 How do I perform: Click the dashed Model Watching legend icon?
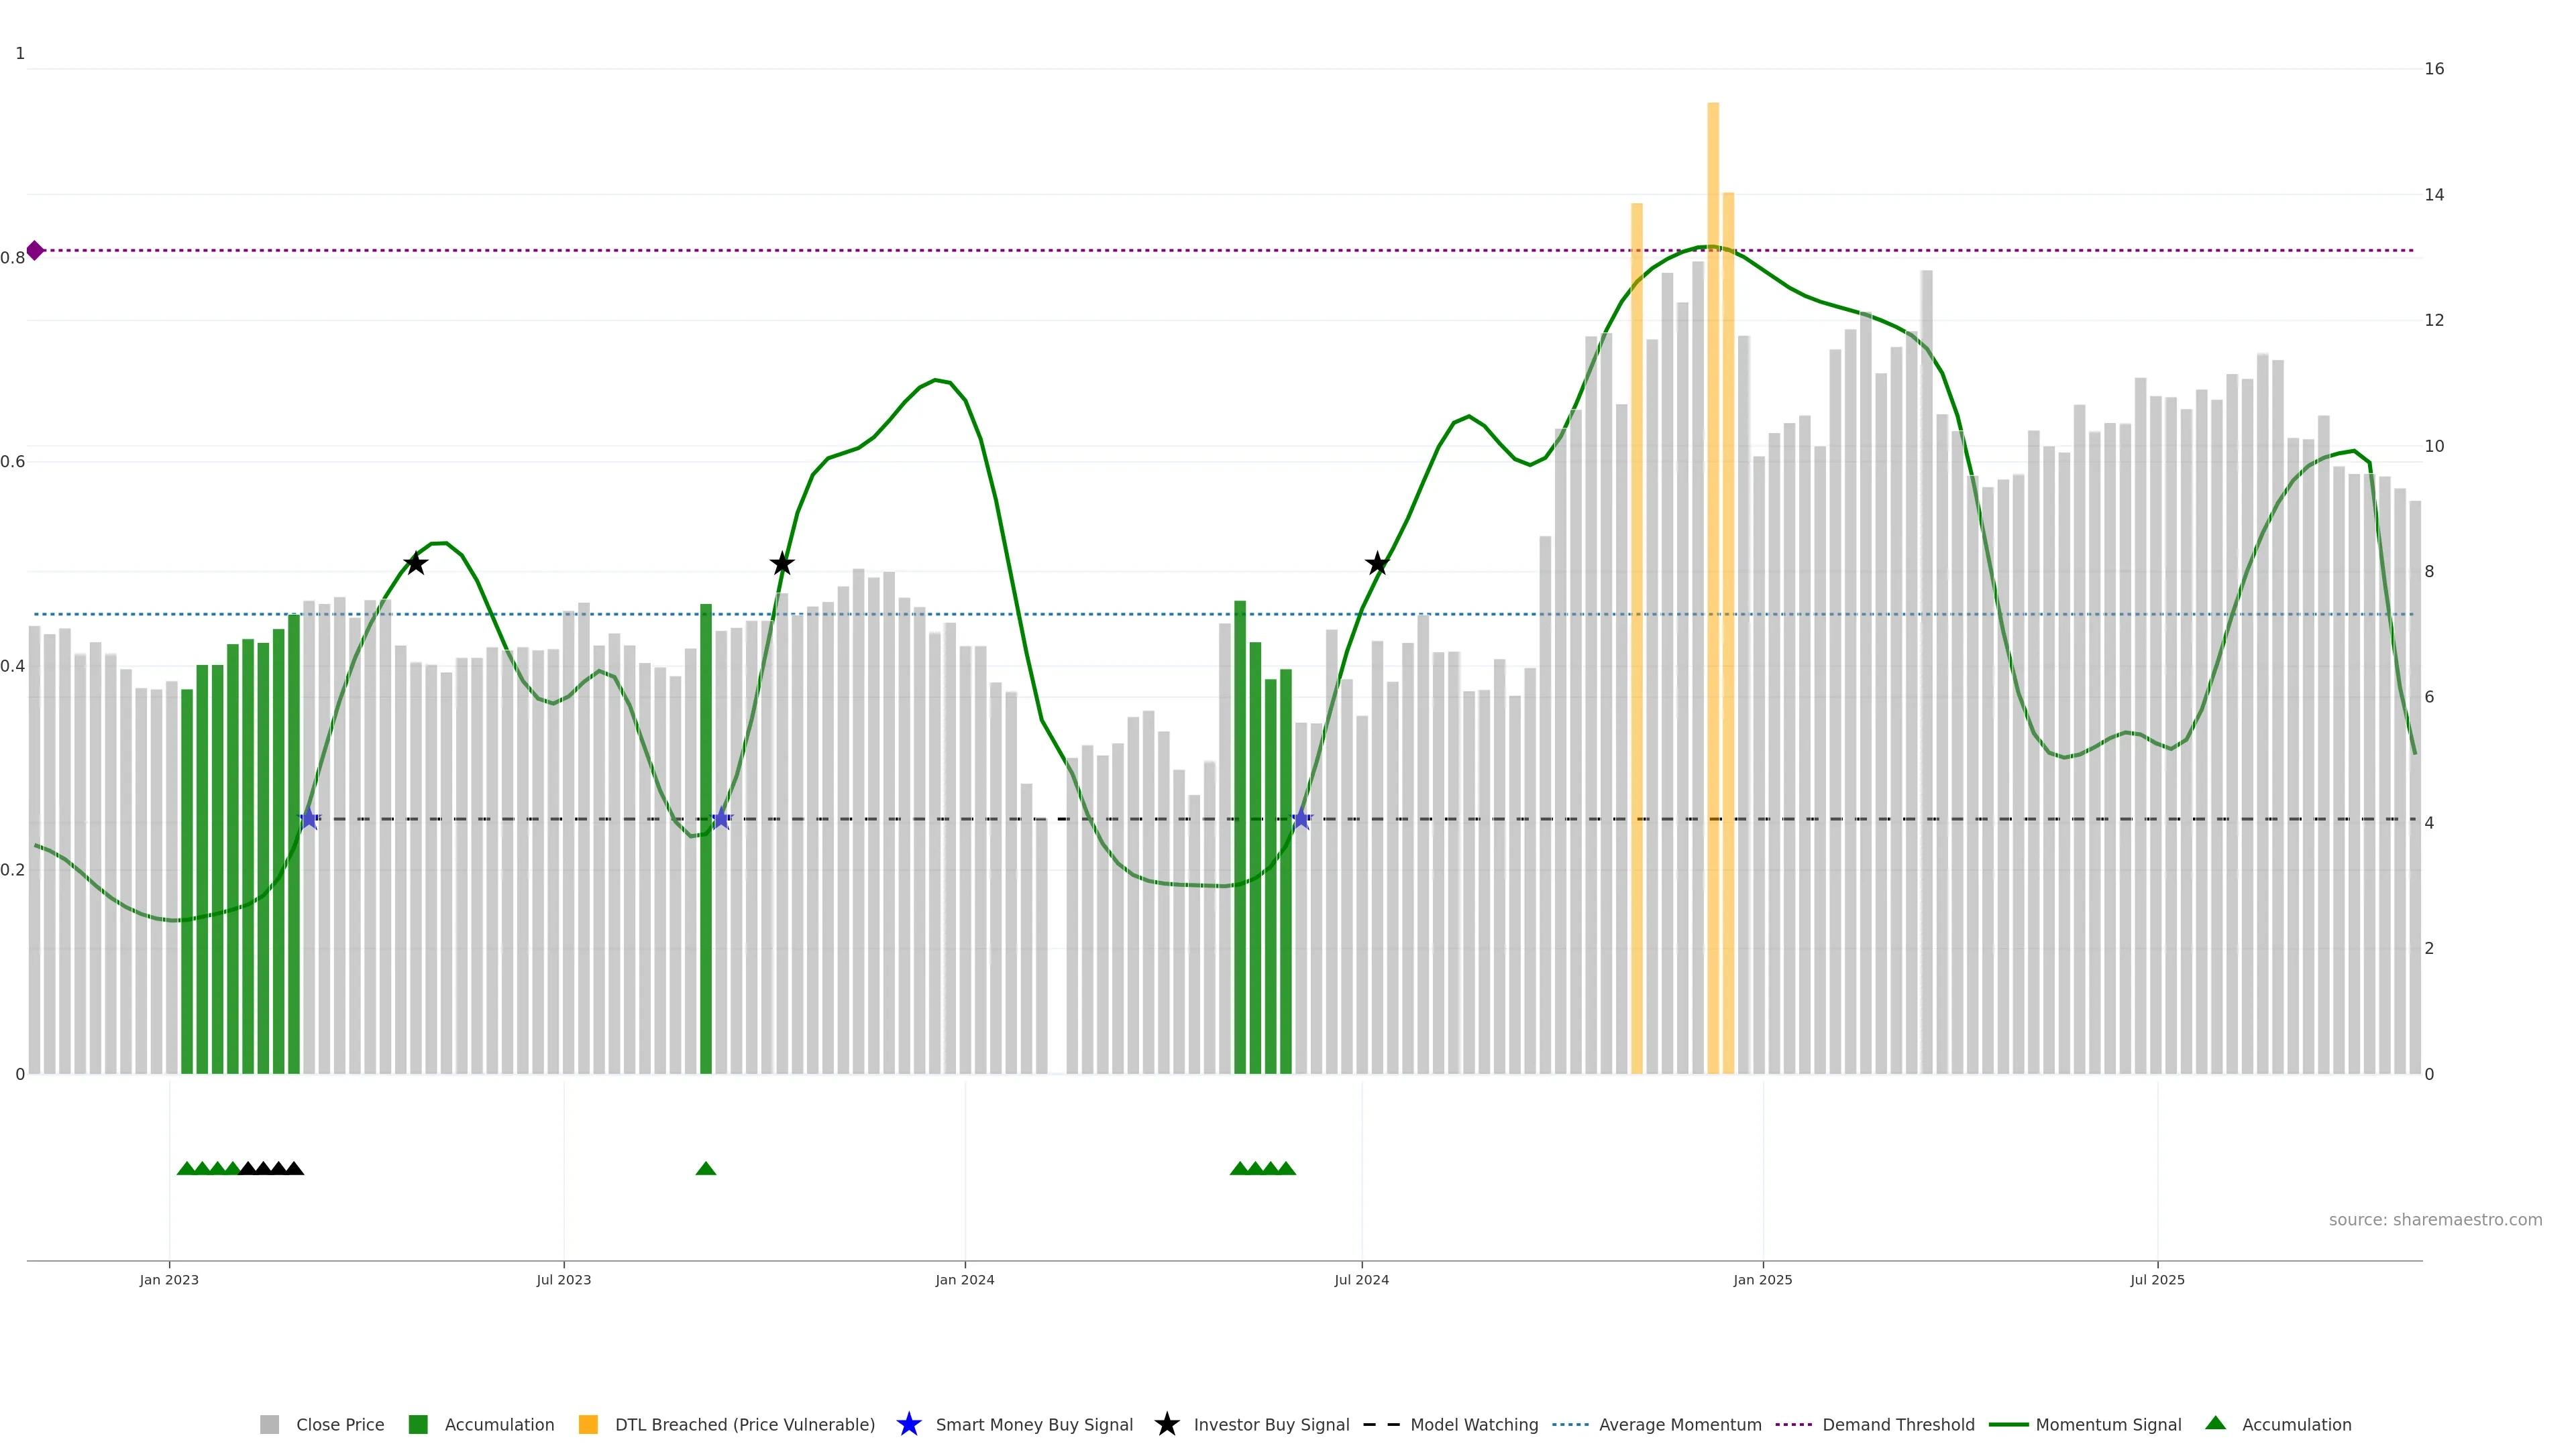pyautogui.click(x=1381, y=1424)
